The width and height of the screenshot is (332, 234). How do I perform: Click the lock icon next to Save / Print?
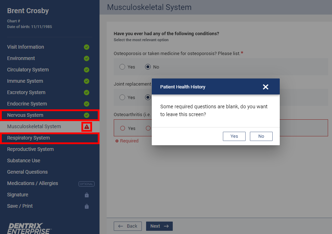tap(87, 206)
